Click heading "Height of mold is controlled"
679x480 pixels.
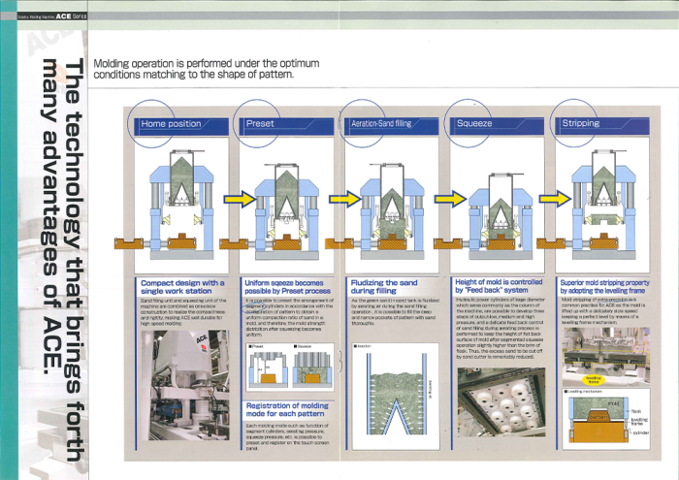(499, 282)
